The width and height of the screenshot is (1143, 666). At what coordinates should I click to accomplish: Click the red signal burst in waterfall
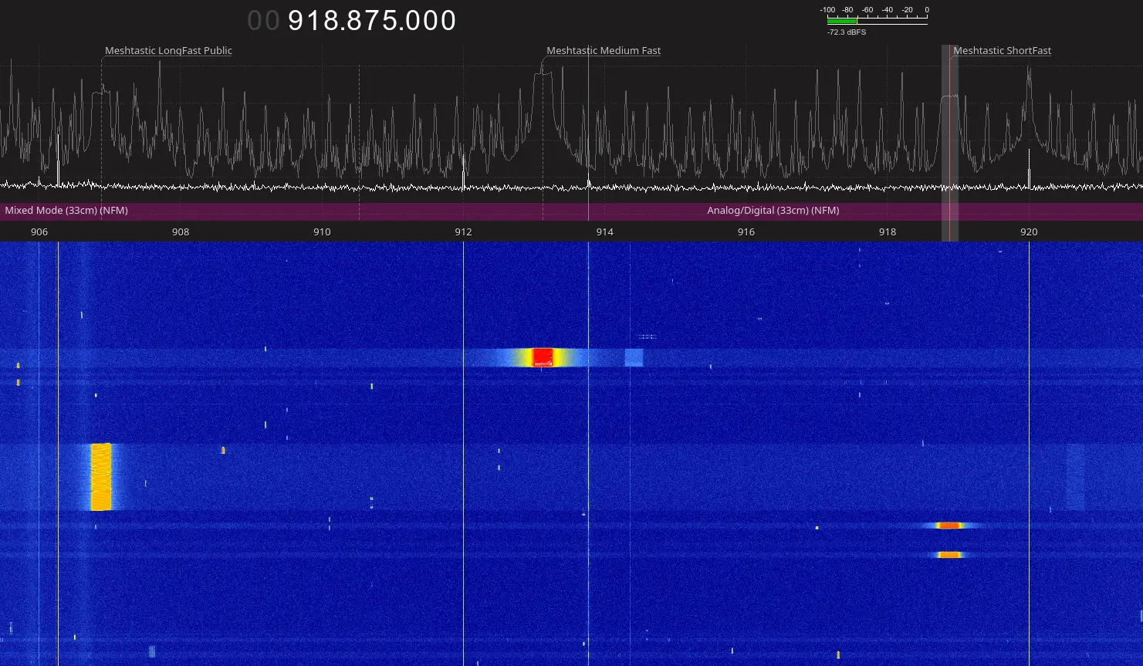tap(543, 357)
